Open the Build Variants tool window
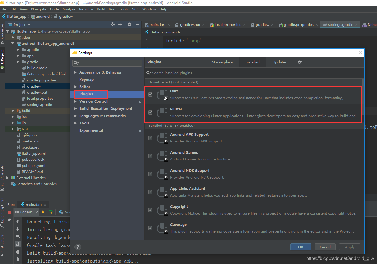The width and height of the screenshot is (377, 264). (x=2, y=178)
